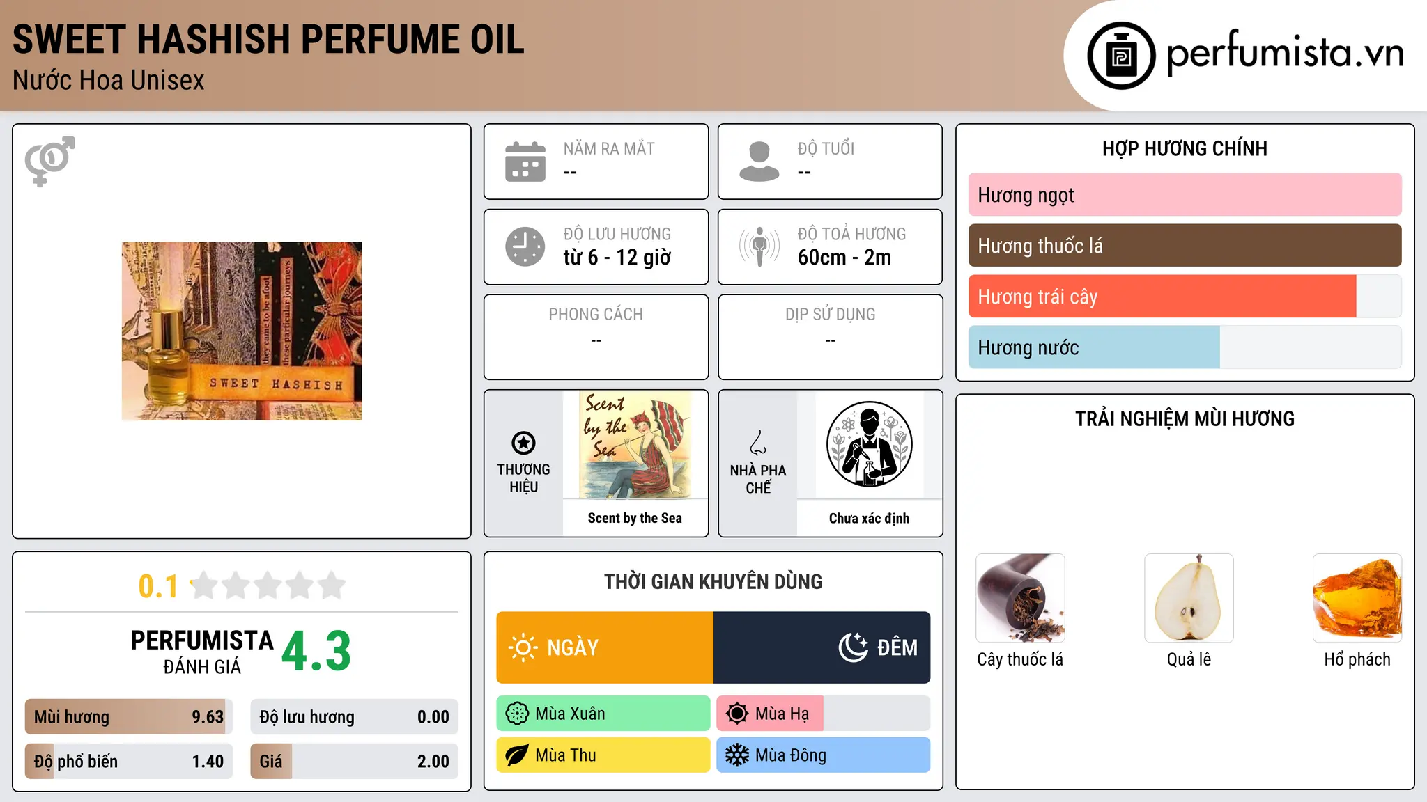1427x802 pixels.
Task: Click the Hương nước accord bar
Action: click(x=1185, y=347)
